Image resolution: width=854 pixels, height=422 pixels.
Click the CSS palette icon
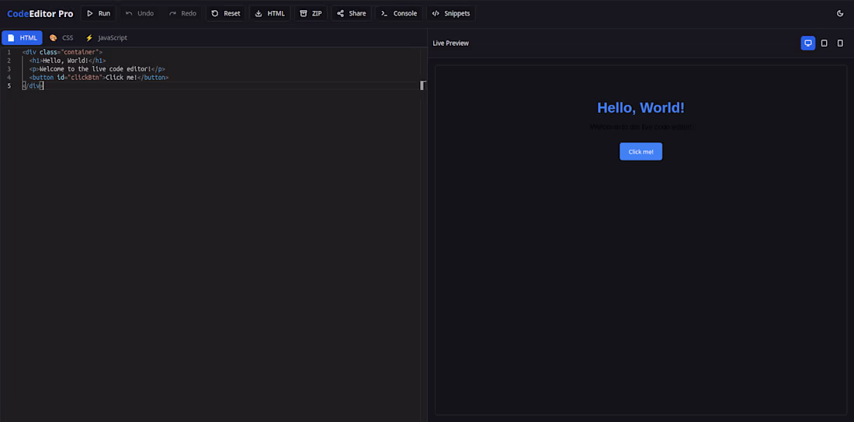[53, 38]
